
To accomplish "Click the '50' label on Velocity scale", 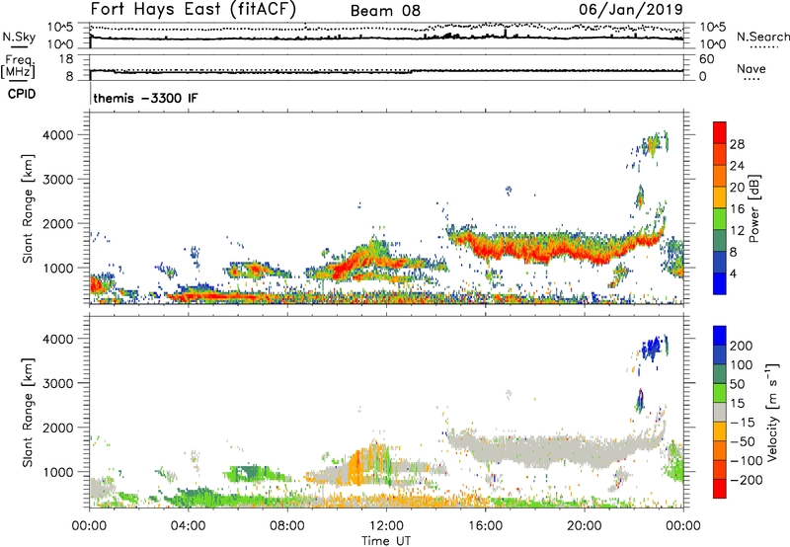I will pos(737,384).
